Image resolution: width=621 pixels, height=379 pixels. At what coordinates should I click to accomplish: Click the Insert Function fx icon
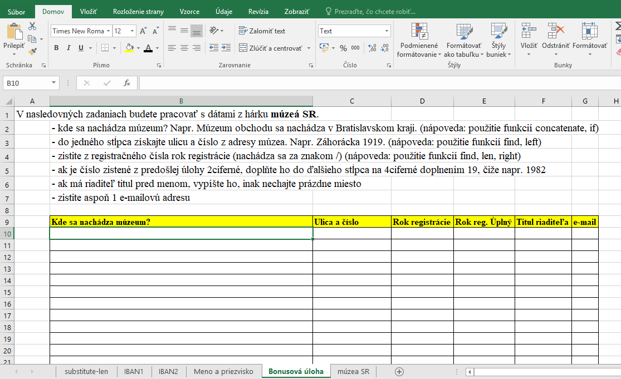point(127,83)
